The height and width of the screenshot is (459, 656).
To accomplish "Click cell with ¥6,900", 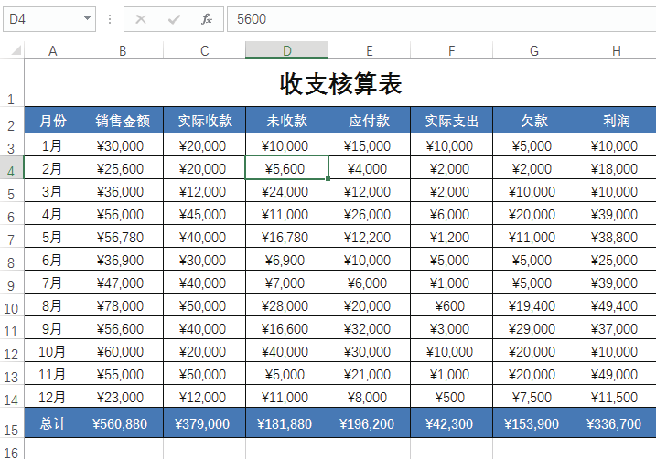I will [286, 260].
